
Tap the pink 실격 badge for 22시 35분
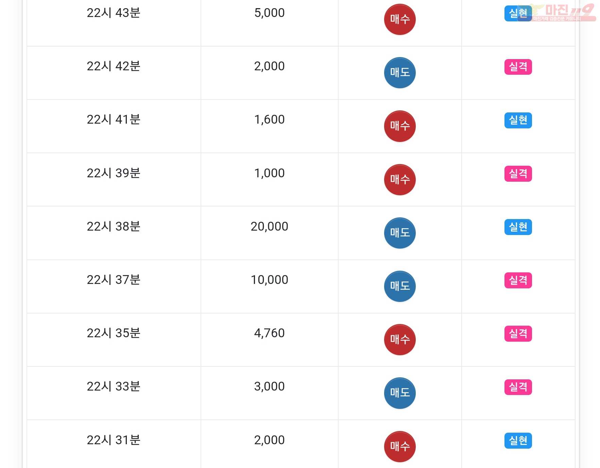[518, 334]
